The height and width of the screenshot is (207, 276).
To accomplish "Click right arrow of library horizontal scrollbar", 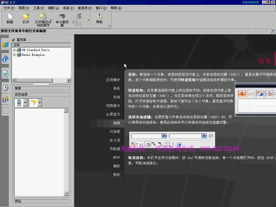I will tap(69, 80).
